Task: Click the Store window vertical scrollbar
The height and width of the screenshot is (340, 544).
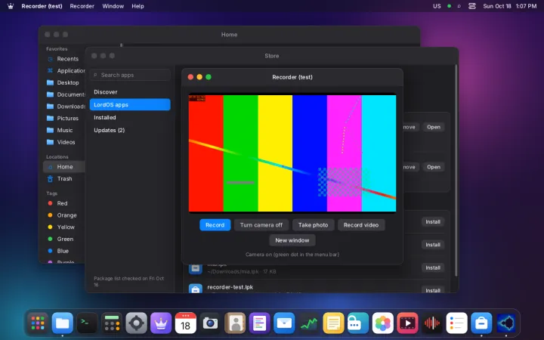Action: pyautogui.click(x=456, y=170)
